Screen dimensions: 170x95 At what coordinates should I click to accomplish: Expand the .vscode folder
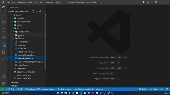12,18
